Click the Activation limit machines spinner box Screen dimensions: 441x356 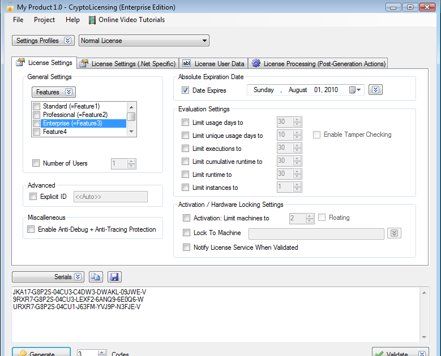[302, 219]
